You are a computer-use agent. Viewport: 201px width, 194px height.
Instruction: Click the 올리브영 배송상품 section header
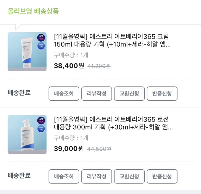coord(34,11)
